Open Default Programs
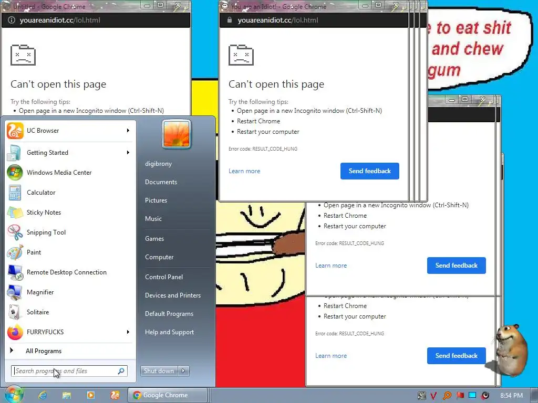 pos(169,314)
